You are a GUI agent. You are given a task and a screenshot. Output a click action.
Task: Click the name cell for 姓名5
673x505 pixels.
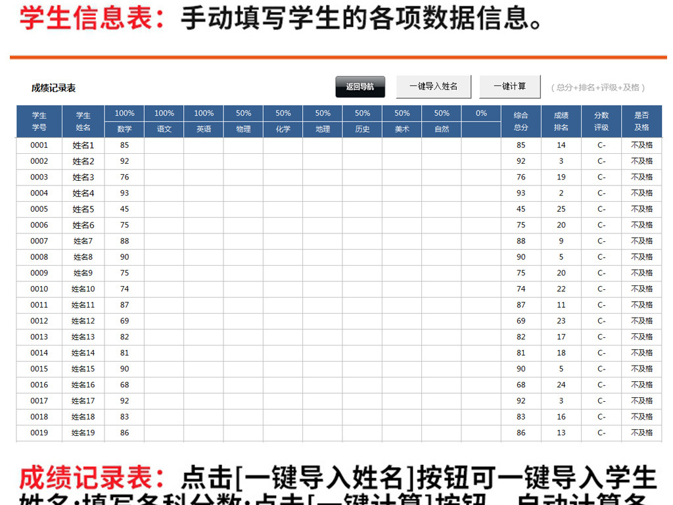pos(83,209)
